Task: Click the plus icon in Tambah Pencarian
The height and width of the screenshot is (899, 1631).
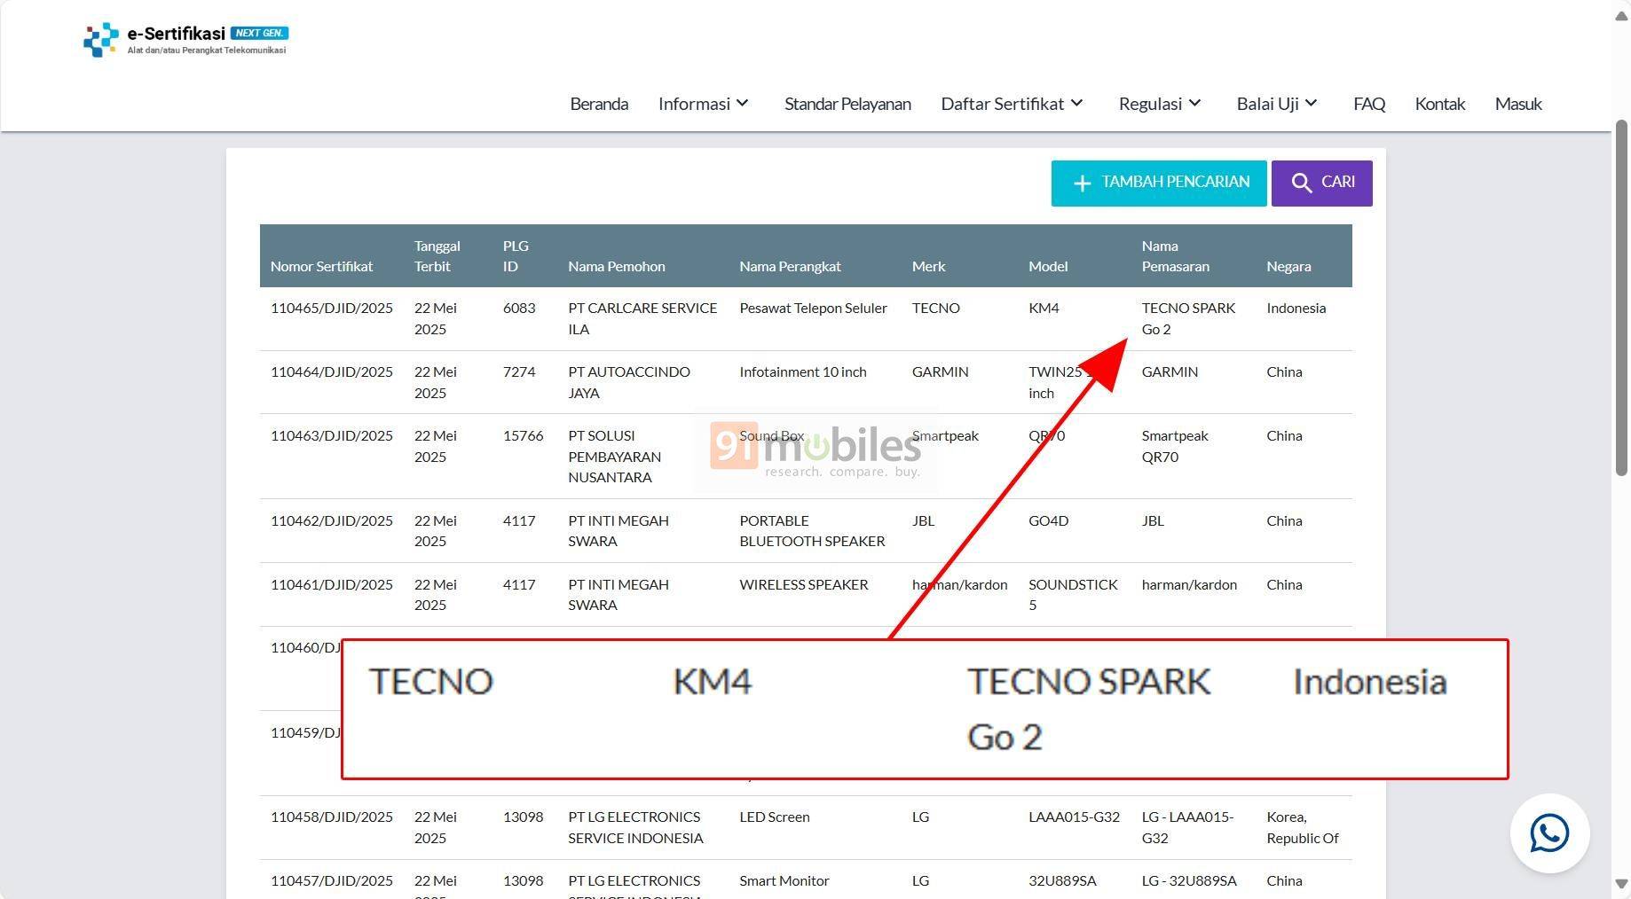Action: tap(1082, 184)
